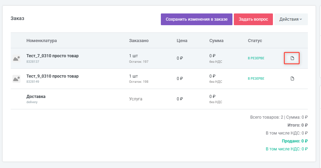Open document icon for Тест_9_0310 row
321x168 pixels.
coord(292,79)
